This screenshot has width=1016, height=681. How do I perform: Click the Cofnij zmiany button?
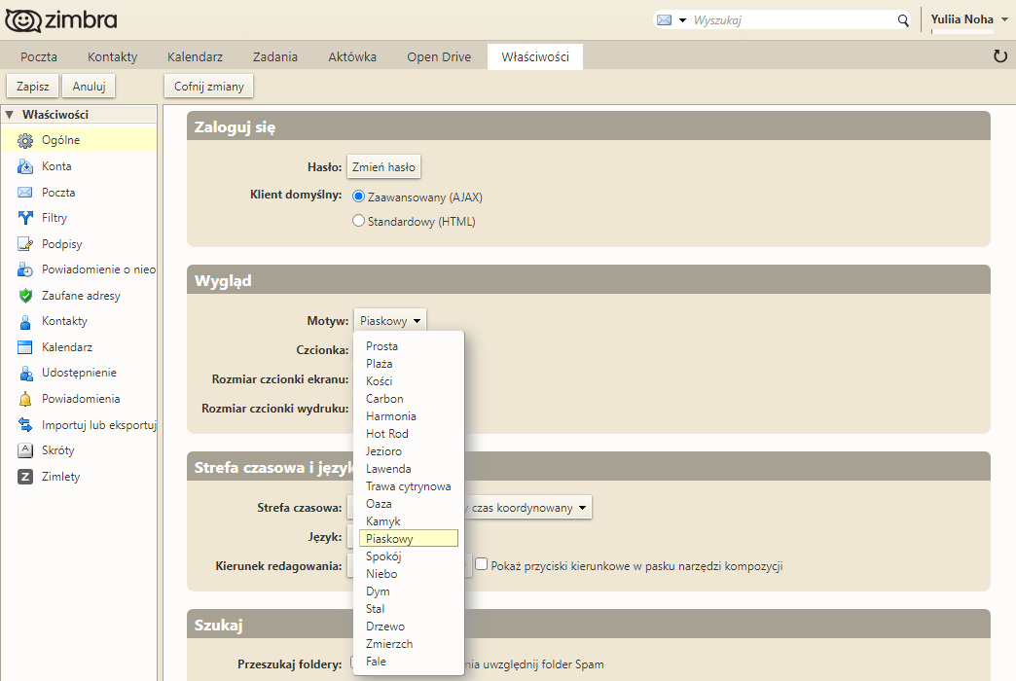point(208,87)
